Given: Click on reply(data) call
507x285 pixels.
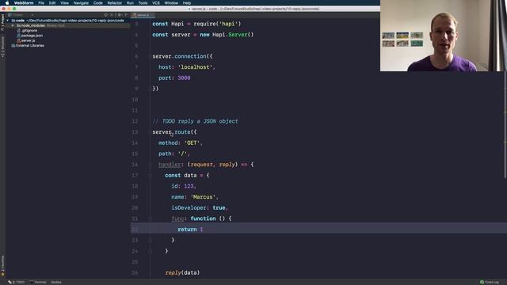Looking at the screenshot, I should (x=182, y=272).
